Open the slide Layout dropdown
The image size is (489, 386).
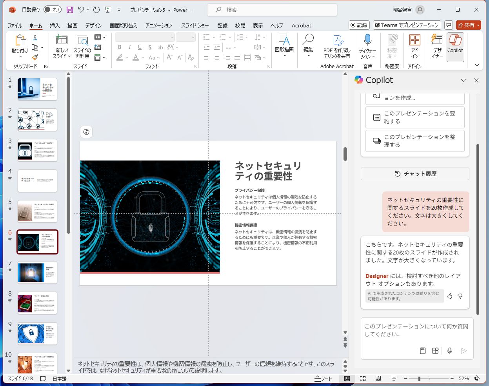click(100, 37)
